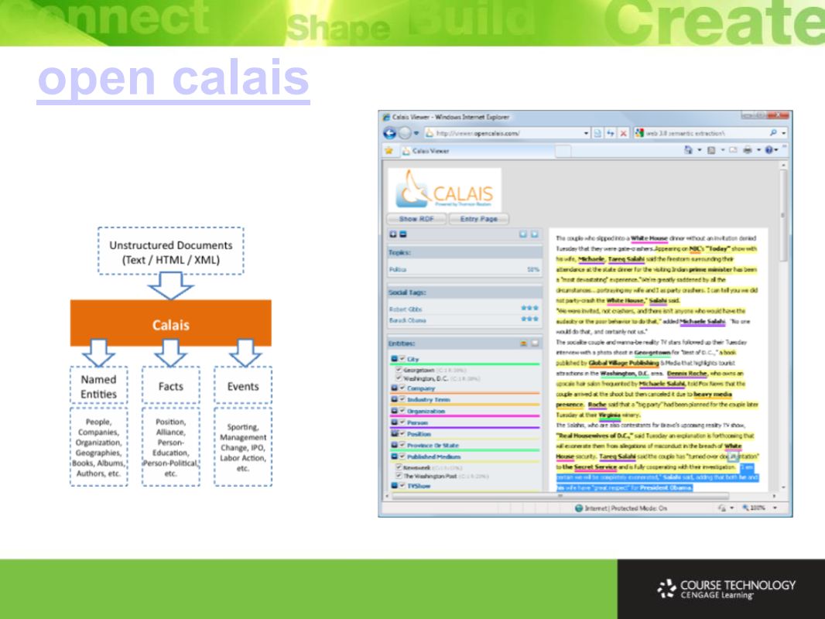Toggle the Company checkbox
This screenshot has width=825, height=619.
402,388
